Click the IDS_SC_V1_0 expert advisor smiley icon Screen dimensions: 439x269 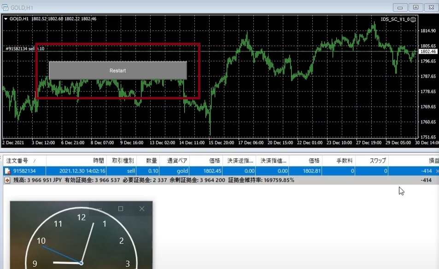413,19
